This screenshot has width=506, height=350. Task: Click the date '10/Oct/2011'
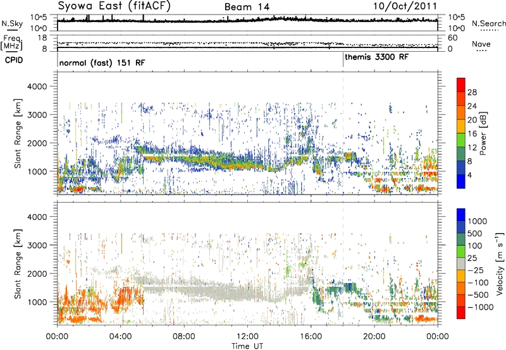click(405, 6)
